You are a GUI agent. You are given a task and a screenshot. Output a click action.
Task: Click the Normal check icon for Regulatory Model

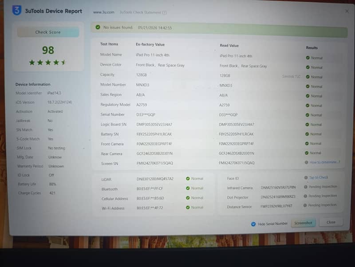[x=308, y=105]
